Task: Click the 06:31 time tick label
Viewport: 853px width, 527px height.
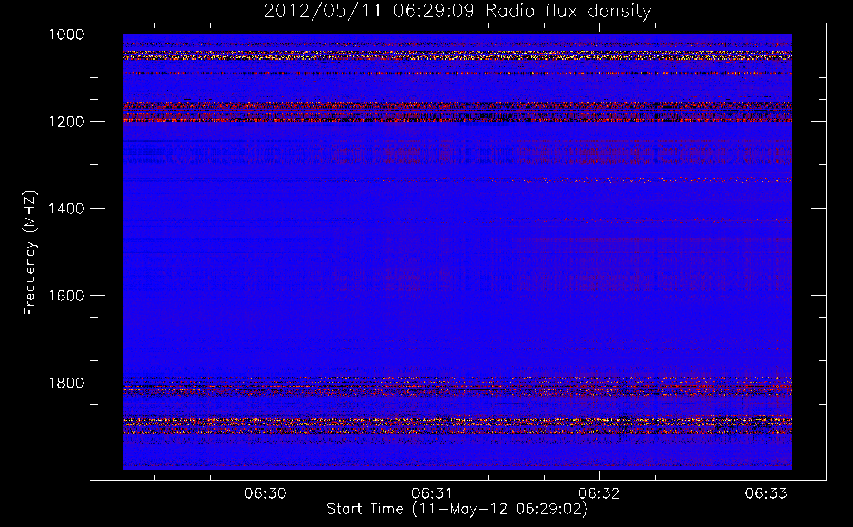Action: point(432,493)
